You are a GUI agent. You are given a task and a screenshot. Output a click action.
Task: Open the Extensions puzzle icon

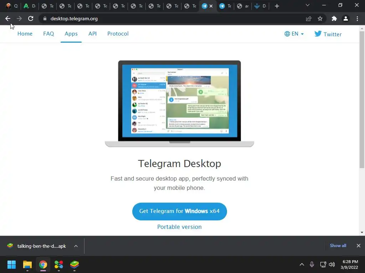pyautogui.click(x=334, y=18)
